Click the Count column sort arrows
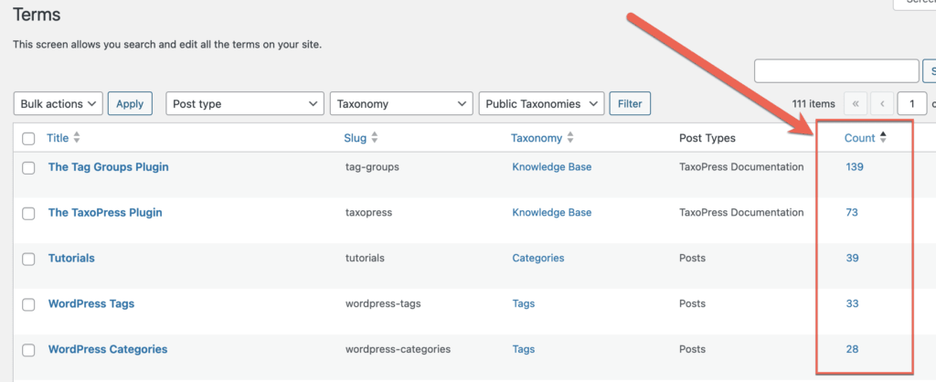Screen dimensions: 936x382 pos(883,138)
